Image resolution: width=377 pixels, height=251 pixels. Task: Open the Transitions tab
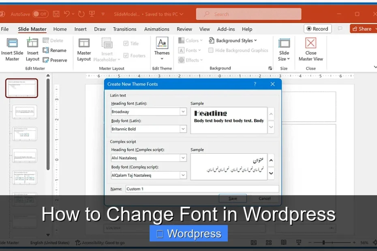pyautogui.click(x=124, y=29)
